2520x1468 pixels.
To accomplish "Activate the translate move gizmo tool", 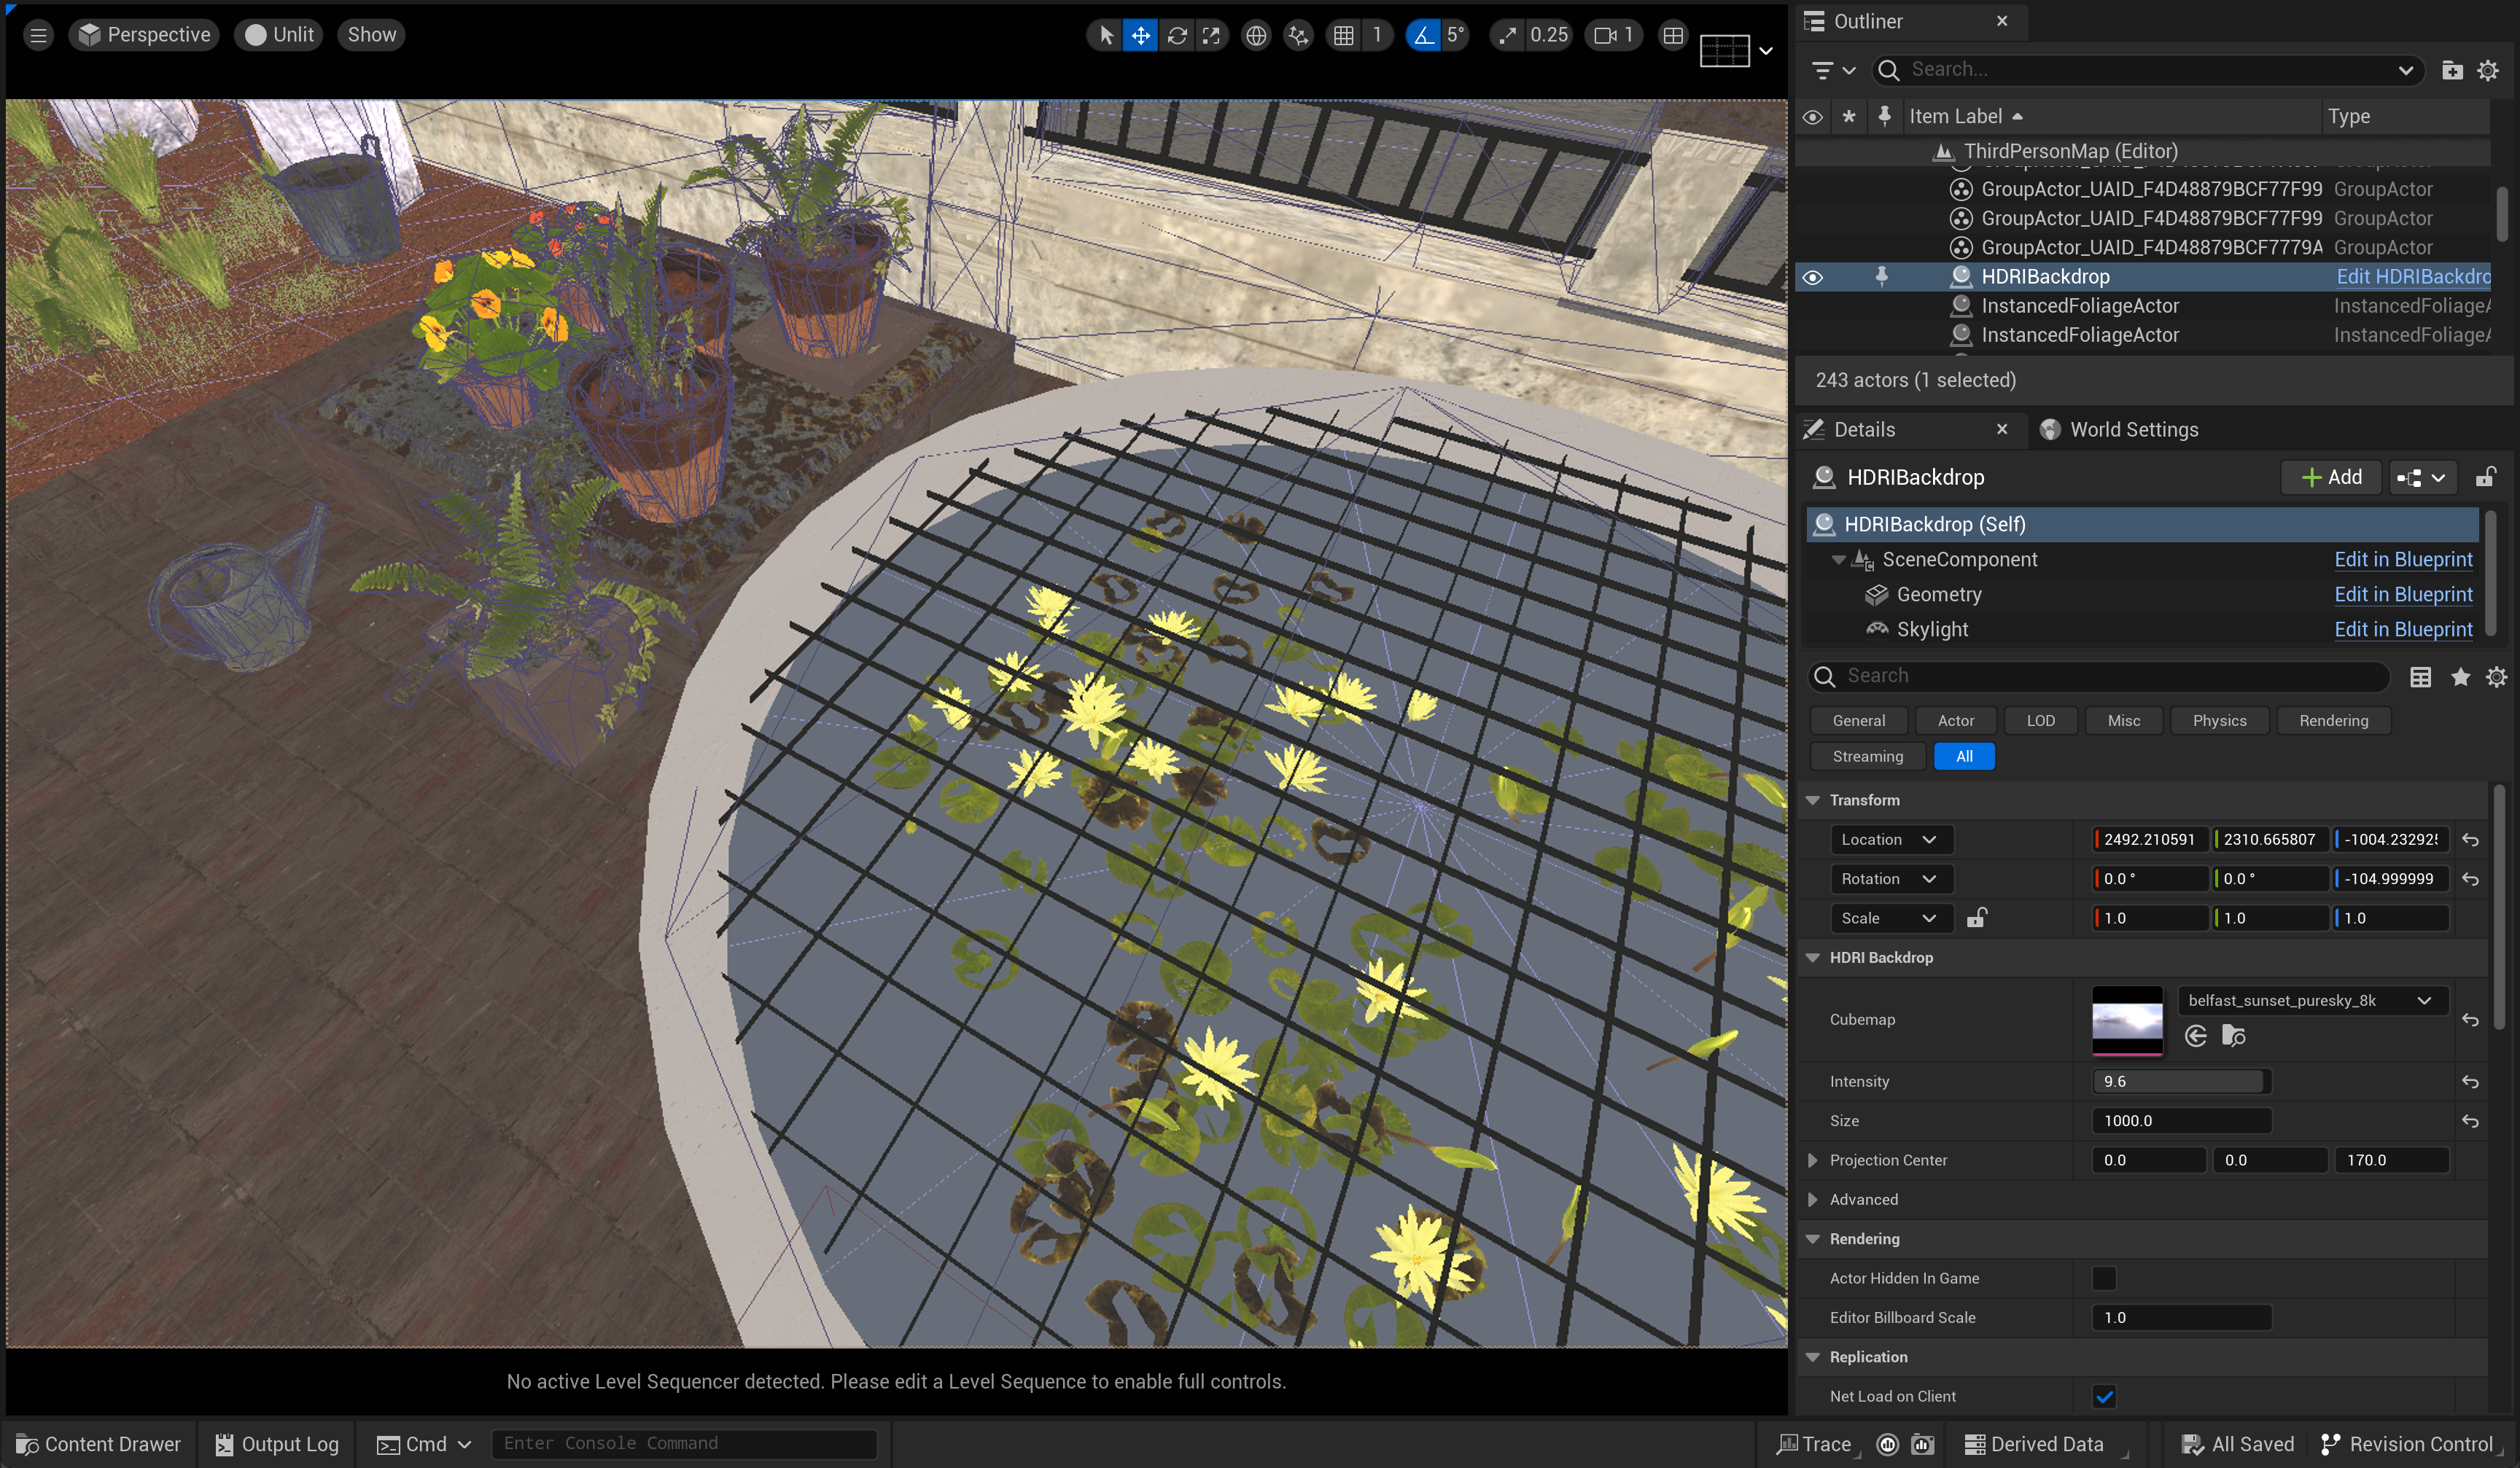I will tap(1140, 35).
